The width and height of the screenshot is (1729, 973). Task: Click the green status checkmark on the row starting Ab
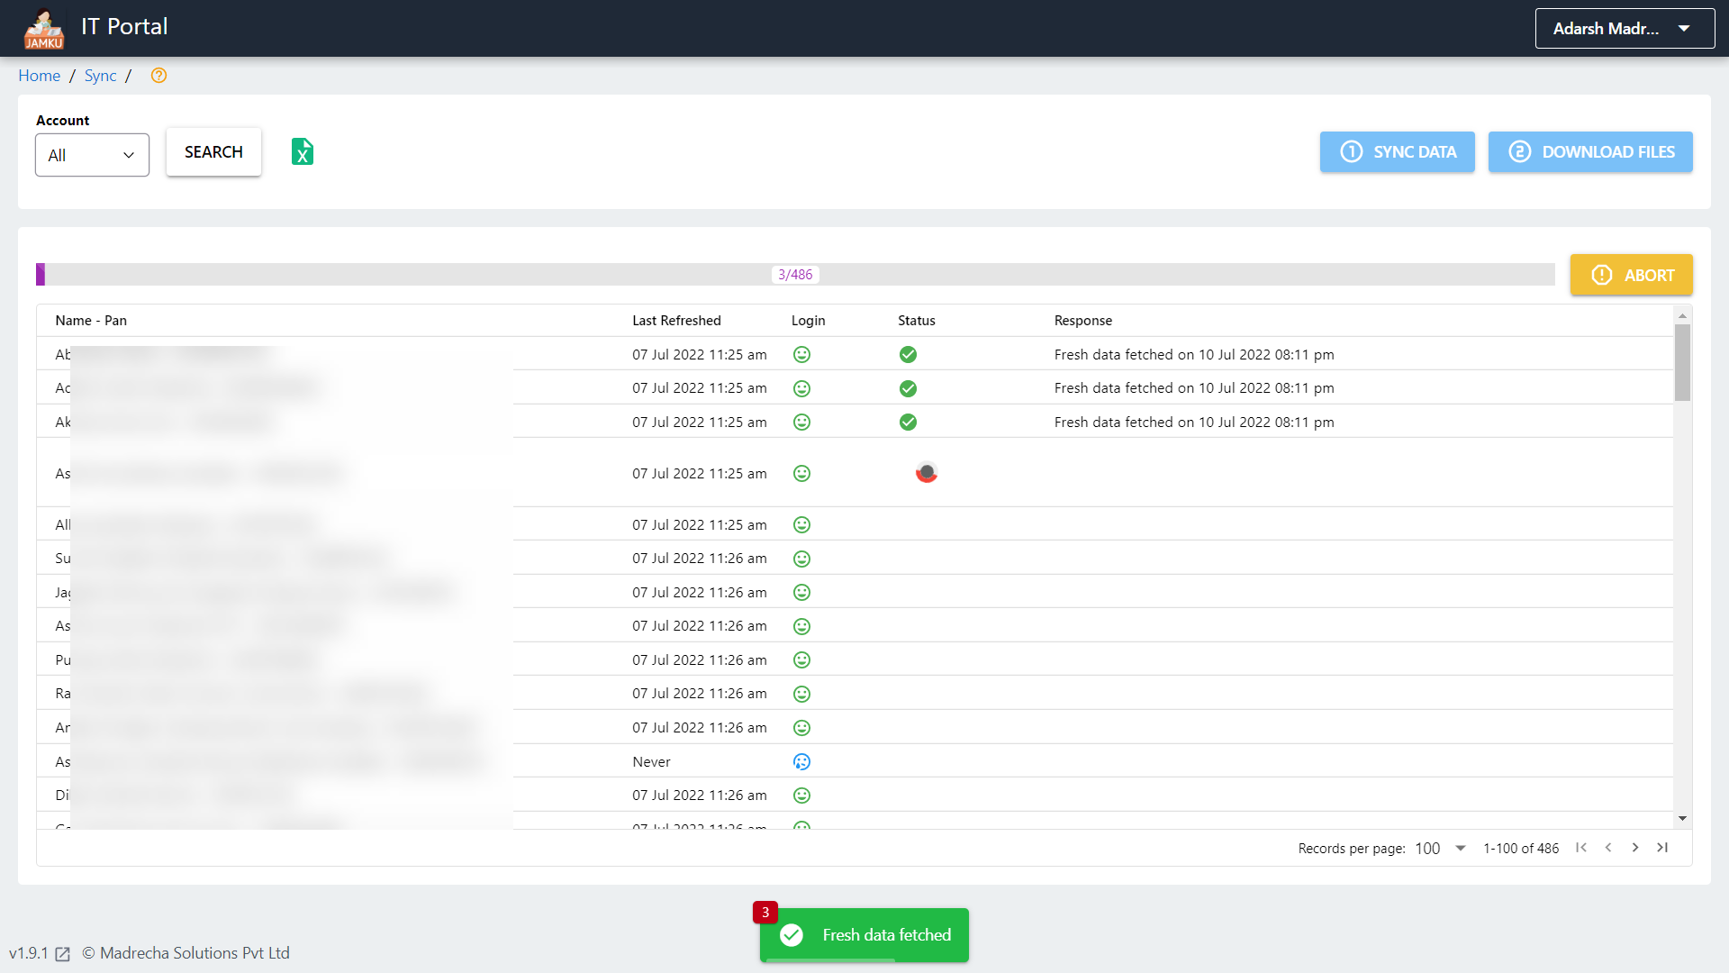click(x=908, y=355)
